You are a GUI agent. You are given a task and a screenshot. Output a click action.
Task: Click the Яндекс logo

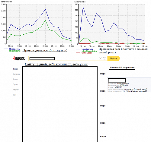19,58
